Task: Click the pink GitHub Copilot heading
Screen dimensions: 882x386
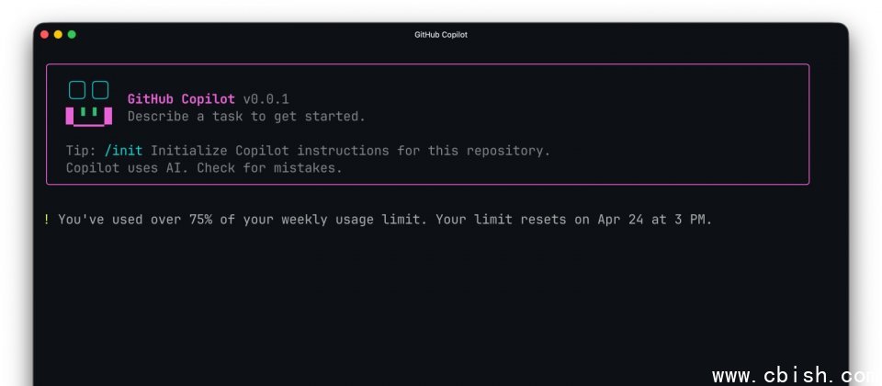Action: coord(181,99)
